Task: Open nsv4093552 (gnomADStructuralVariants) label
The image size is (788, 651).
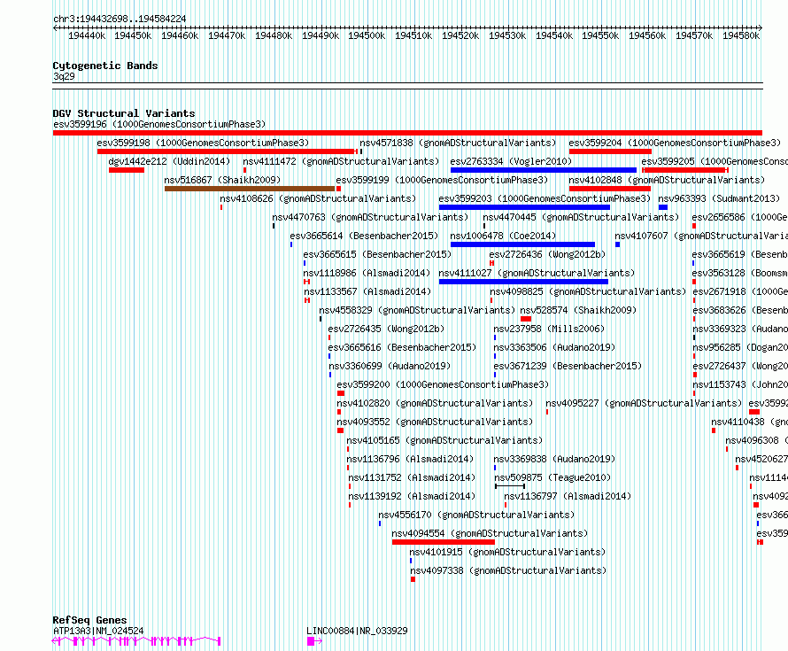Action: pos(435,422)
